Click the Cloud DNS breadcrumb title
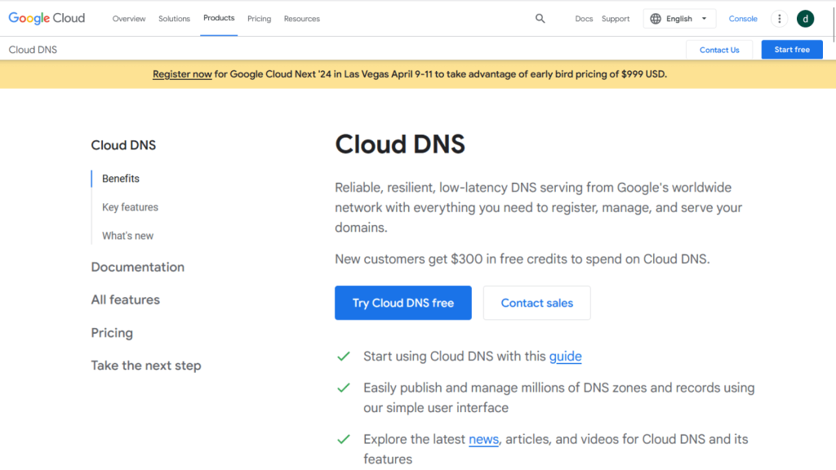The image size is (836, 470). coord(33,50)
